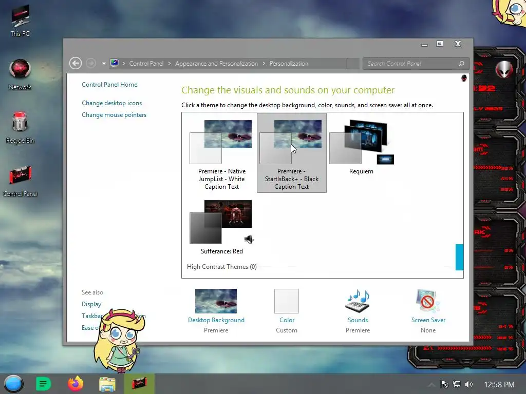The height and width of the screenshot is (394, 526).
Task: Select Control Panel in breadcrumb path
Action: pyautogui.click(x=146, y=63)
